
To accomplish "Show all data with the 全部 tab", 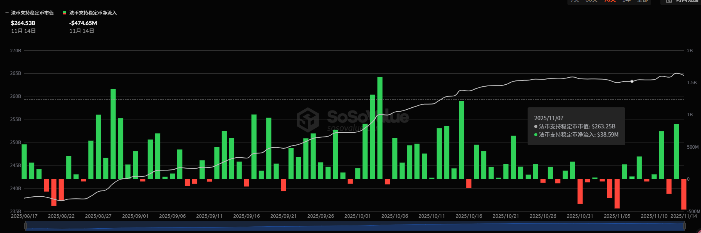I will (642, 1).
